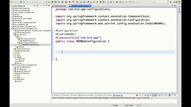Minimize the Project Explorer panel
The image size is (191, 107).
pos(46,6)
